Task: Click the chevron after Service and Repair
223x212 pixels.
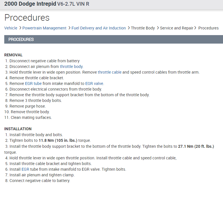Action: pos(196,28)
